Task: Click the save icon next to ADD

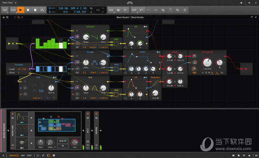Action: pos(118,10)
